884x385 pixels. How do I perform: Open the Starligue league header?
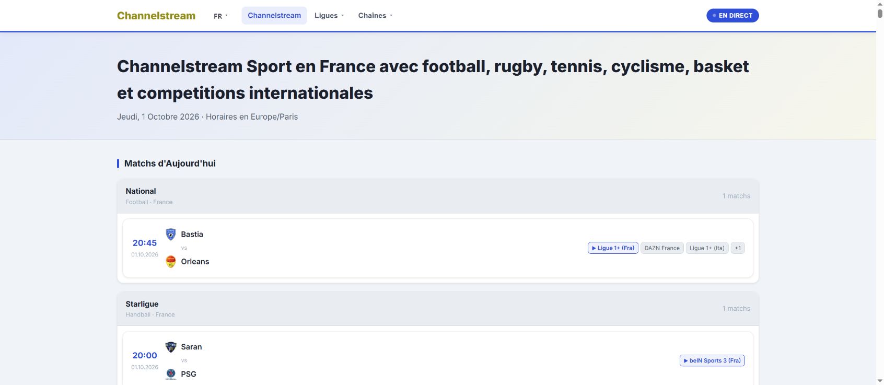coord(438,309)
